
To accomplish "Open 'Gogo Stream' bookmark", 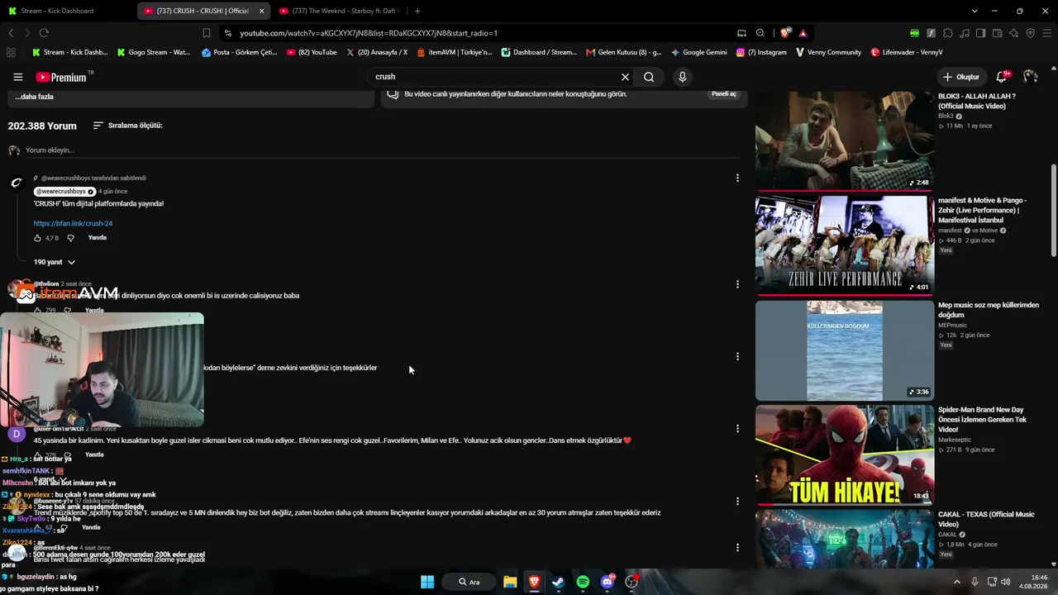I will coord(154,52).
